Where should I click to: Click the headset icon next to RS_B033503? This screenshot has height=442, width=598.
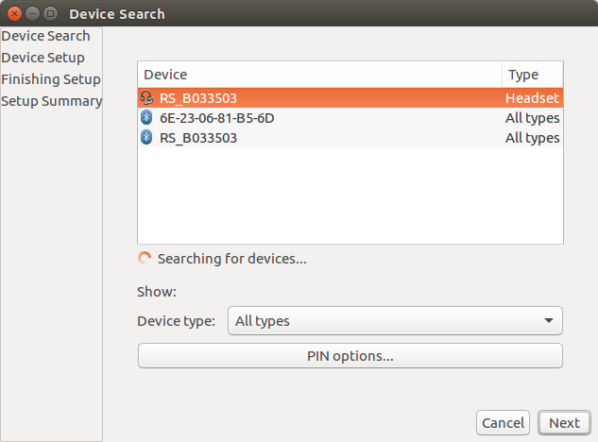point(146,97)
